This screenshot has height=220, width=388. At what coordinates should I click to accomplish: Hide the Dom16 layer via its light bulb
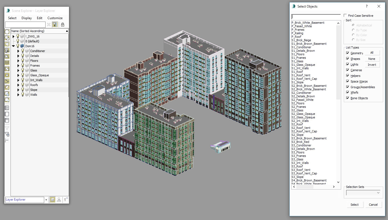pos(18,46)
